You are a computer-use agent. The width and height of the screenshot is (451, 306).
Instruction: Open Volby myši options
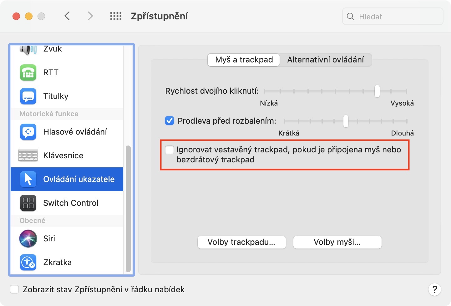click(337, 242)
